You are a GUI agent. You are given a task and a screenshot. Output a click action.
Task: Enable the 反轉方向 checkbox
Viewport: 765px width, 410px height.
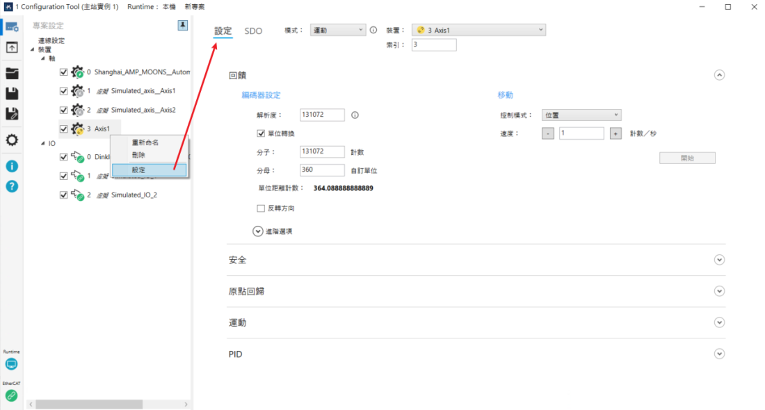point(261,208)
